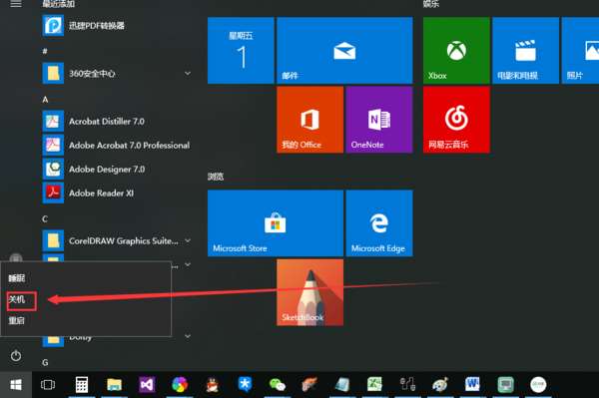Viewport: 599px width, 398px height.
Task: Open the Mail tile
Action: pos(344,50)
